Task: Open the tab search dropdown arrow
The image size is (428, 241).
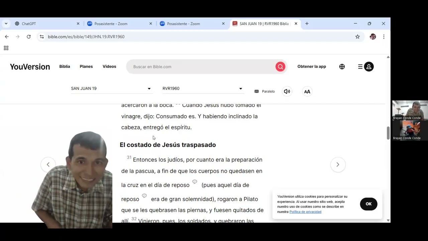Action: click(6, 24)
